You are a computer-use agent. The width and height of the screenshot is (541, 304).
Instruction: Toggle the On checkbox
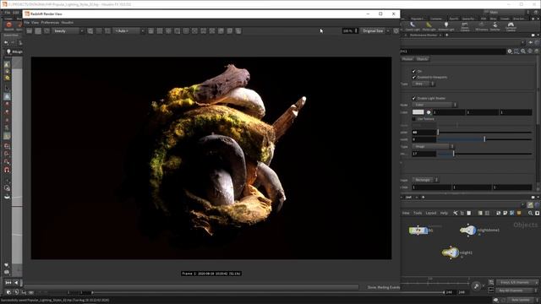coord(413,71)
